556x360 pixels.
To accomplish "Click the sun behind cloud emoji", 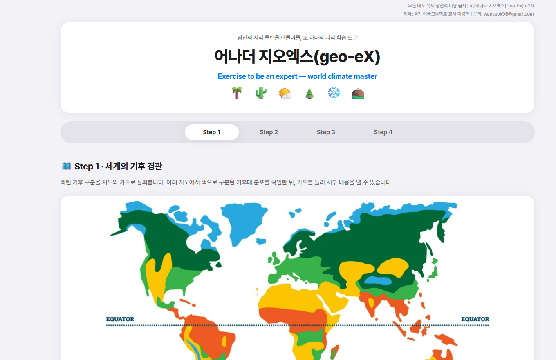I will coord(285,93).
